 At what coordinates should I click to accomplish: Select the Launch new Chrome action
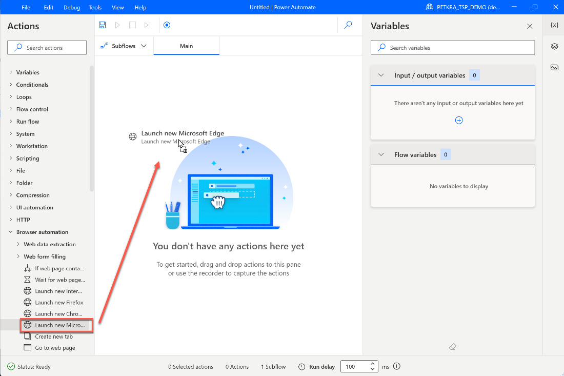[54, 314]
